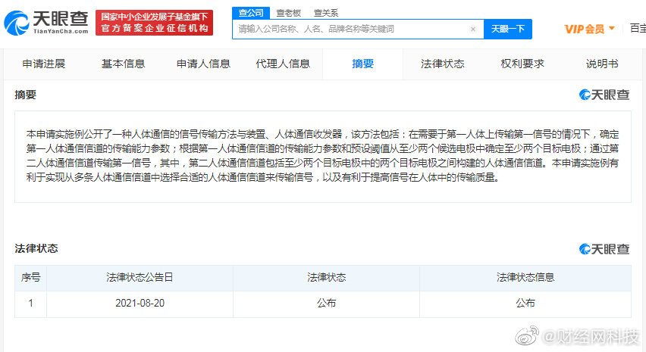Select the 查关系 search tab
646x352 pixels.
point(326,13)
